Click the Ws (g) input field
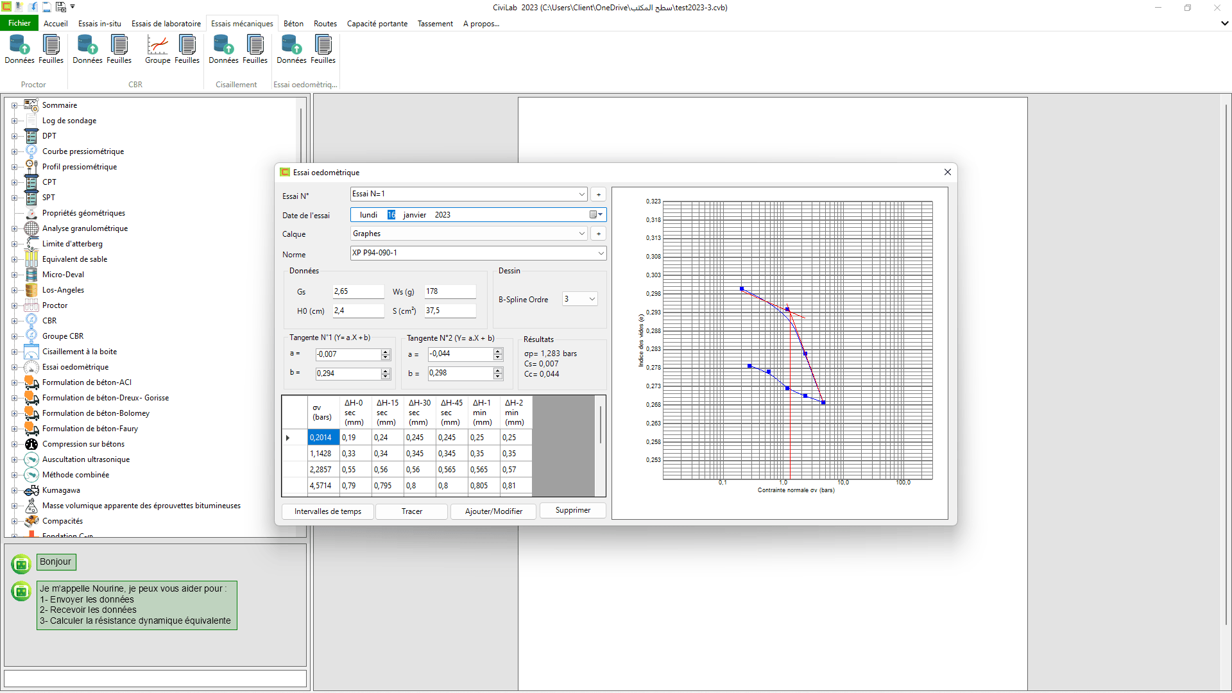Image resolution: width=1232 pixels, height=693 pixels. [450, 291]
